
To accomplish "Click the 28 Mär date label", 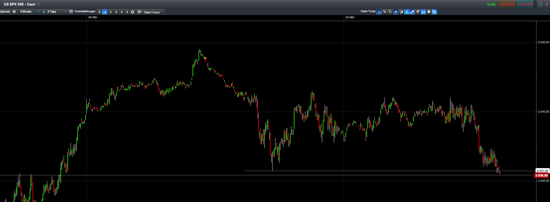I will tap(93, 17).
